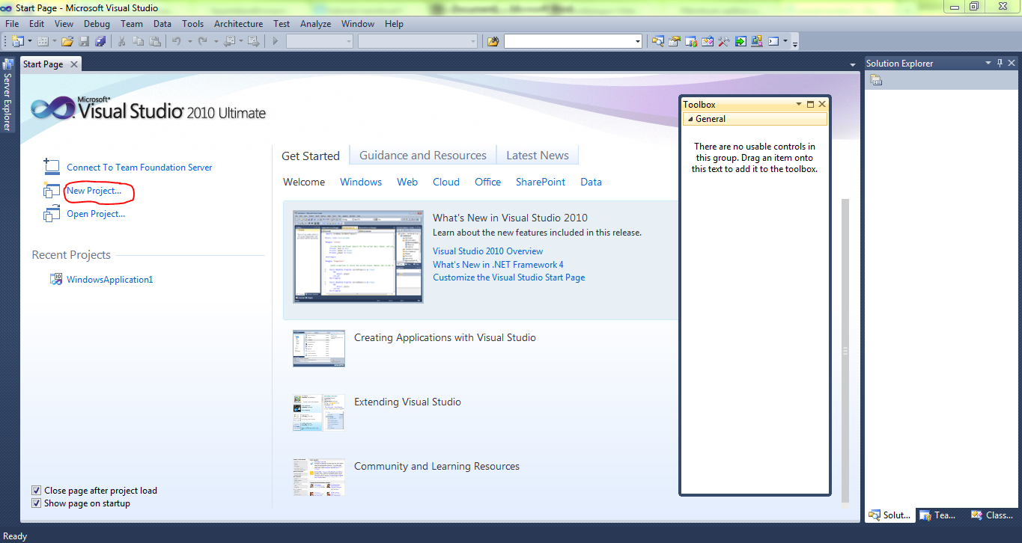Click the Find text input field

[568, 41]
